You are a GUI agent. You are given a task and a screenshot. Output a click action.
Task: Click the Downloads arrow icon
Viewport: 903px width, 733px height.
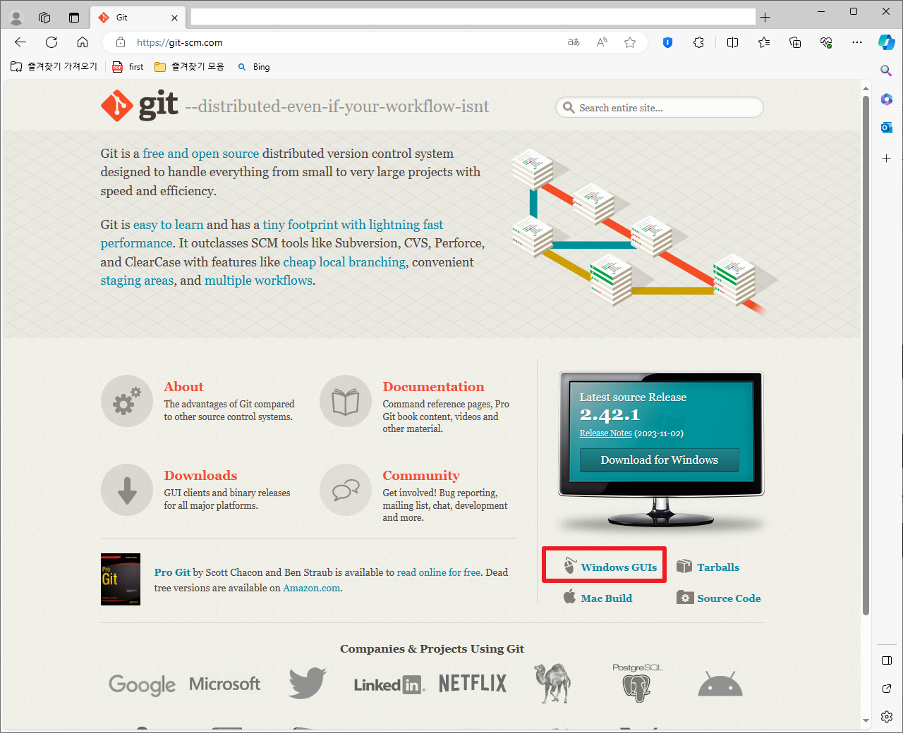[x=127, y=490]
